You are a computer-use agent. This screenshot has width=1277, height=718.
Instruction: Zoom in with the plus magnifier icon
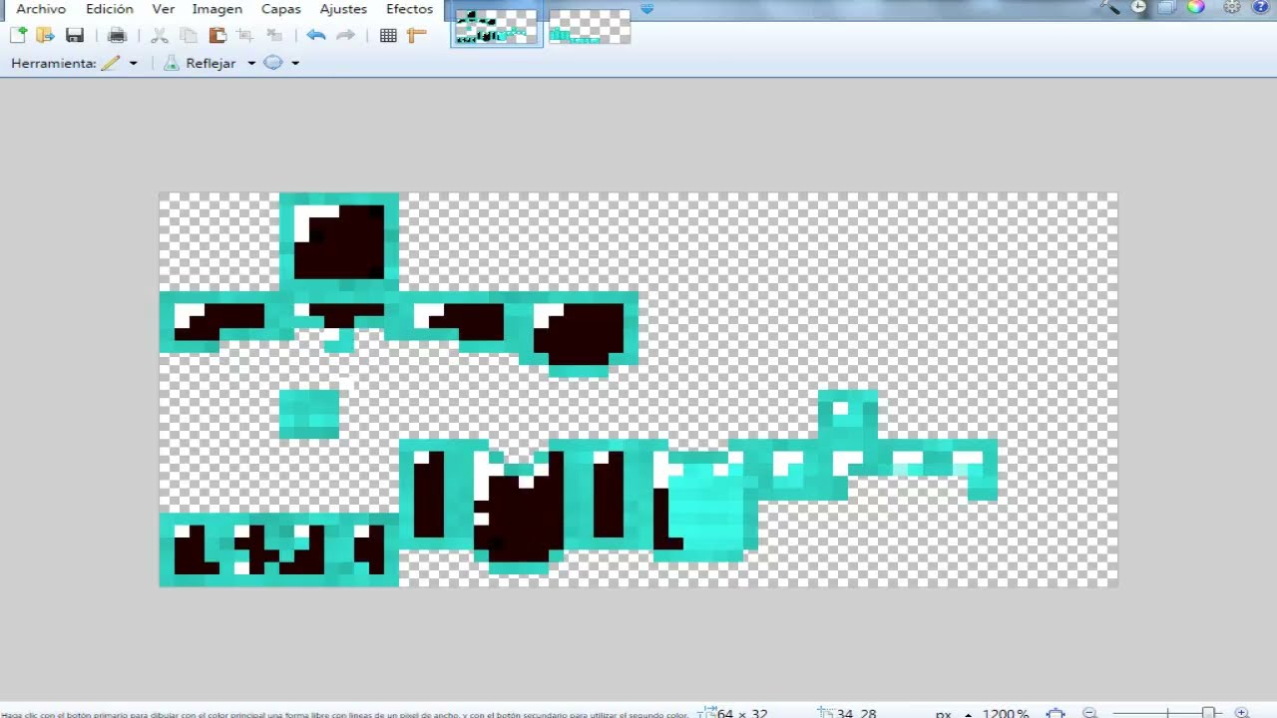click(1242, 714)
